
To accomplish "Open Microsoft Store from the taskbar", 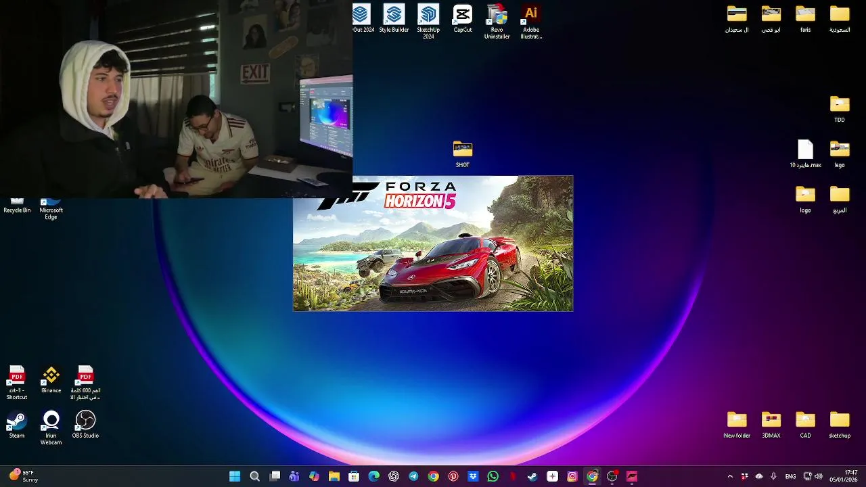I will pyautogui.click(x=354, y=476).
